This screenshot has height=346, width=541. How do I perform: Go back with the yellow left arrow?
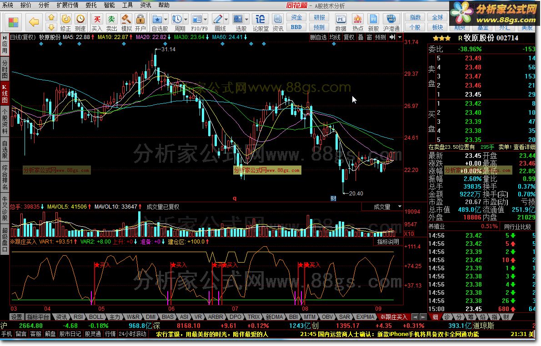[34, 23]
